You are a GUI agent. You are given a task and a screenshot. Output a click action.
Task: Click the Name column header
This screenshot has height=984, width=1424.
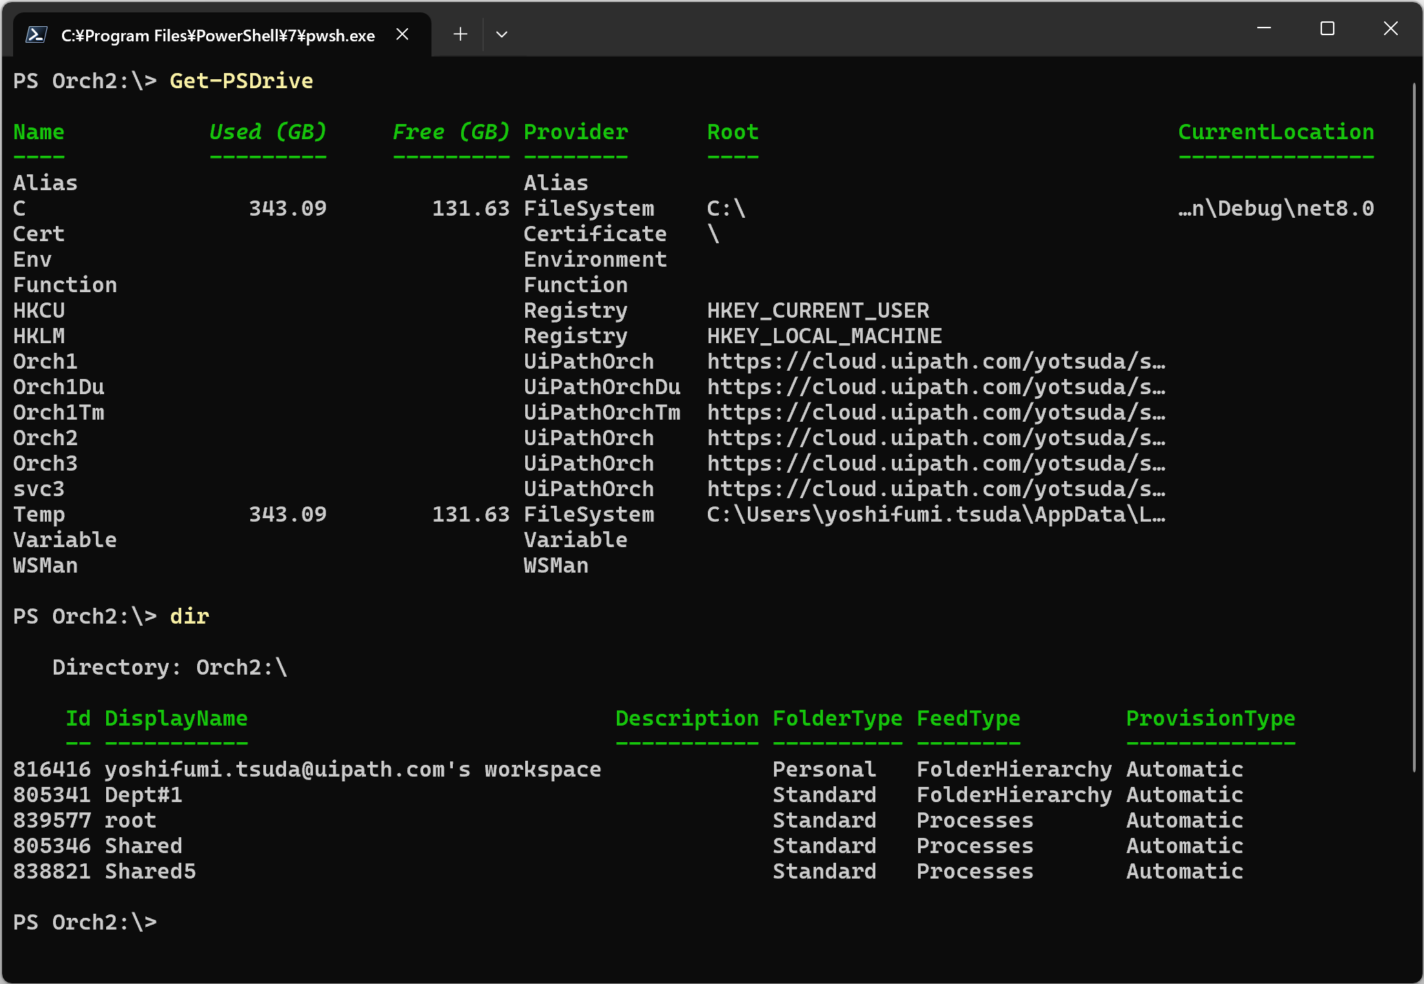pyautogui.click(x=39, y=132)
